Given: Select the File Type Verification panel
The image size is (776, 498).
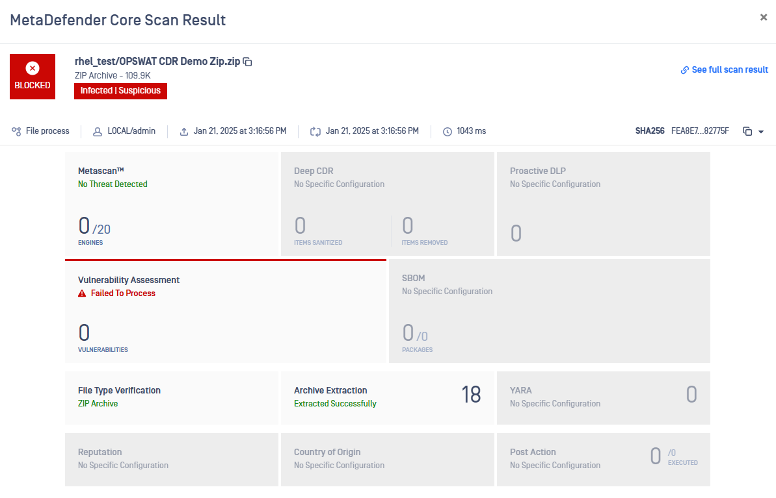Looking at the screenshot, I should point(172,397).
